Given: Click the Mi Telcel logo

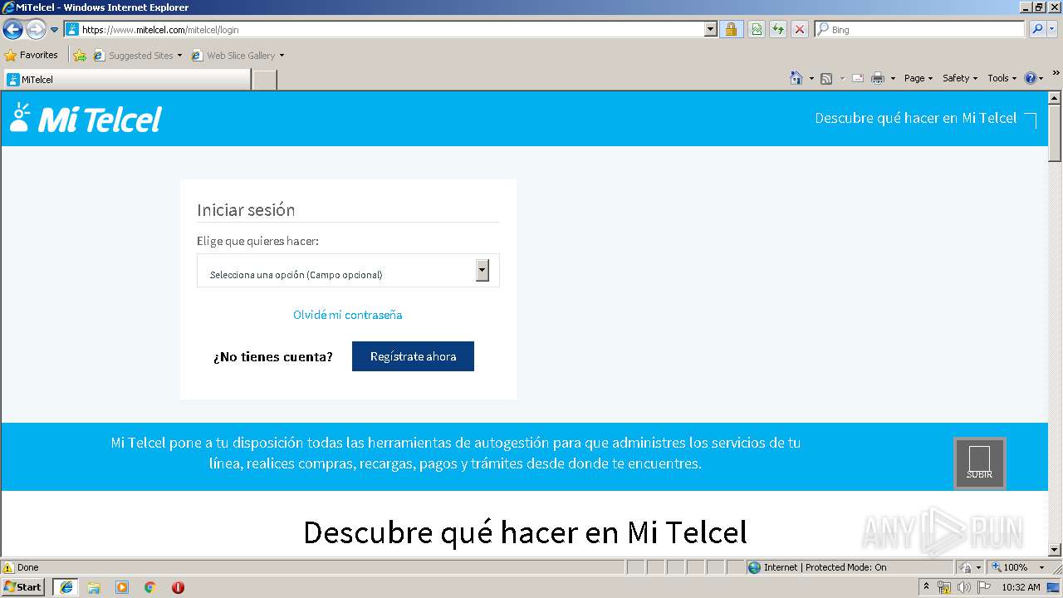Looking at the screenshot, I should tap(86, 119).
